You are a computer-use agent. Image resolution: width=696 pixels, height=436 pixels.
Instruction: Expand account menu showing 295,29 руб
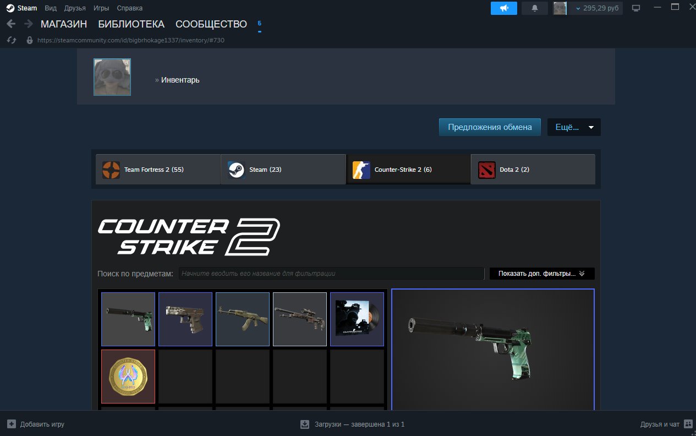596,8
